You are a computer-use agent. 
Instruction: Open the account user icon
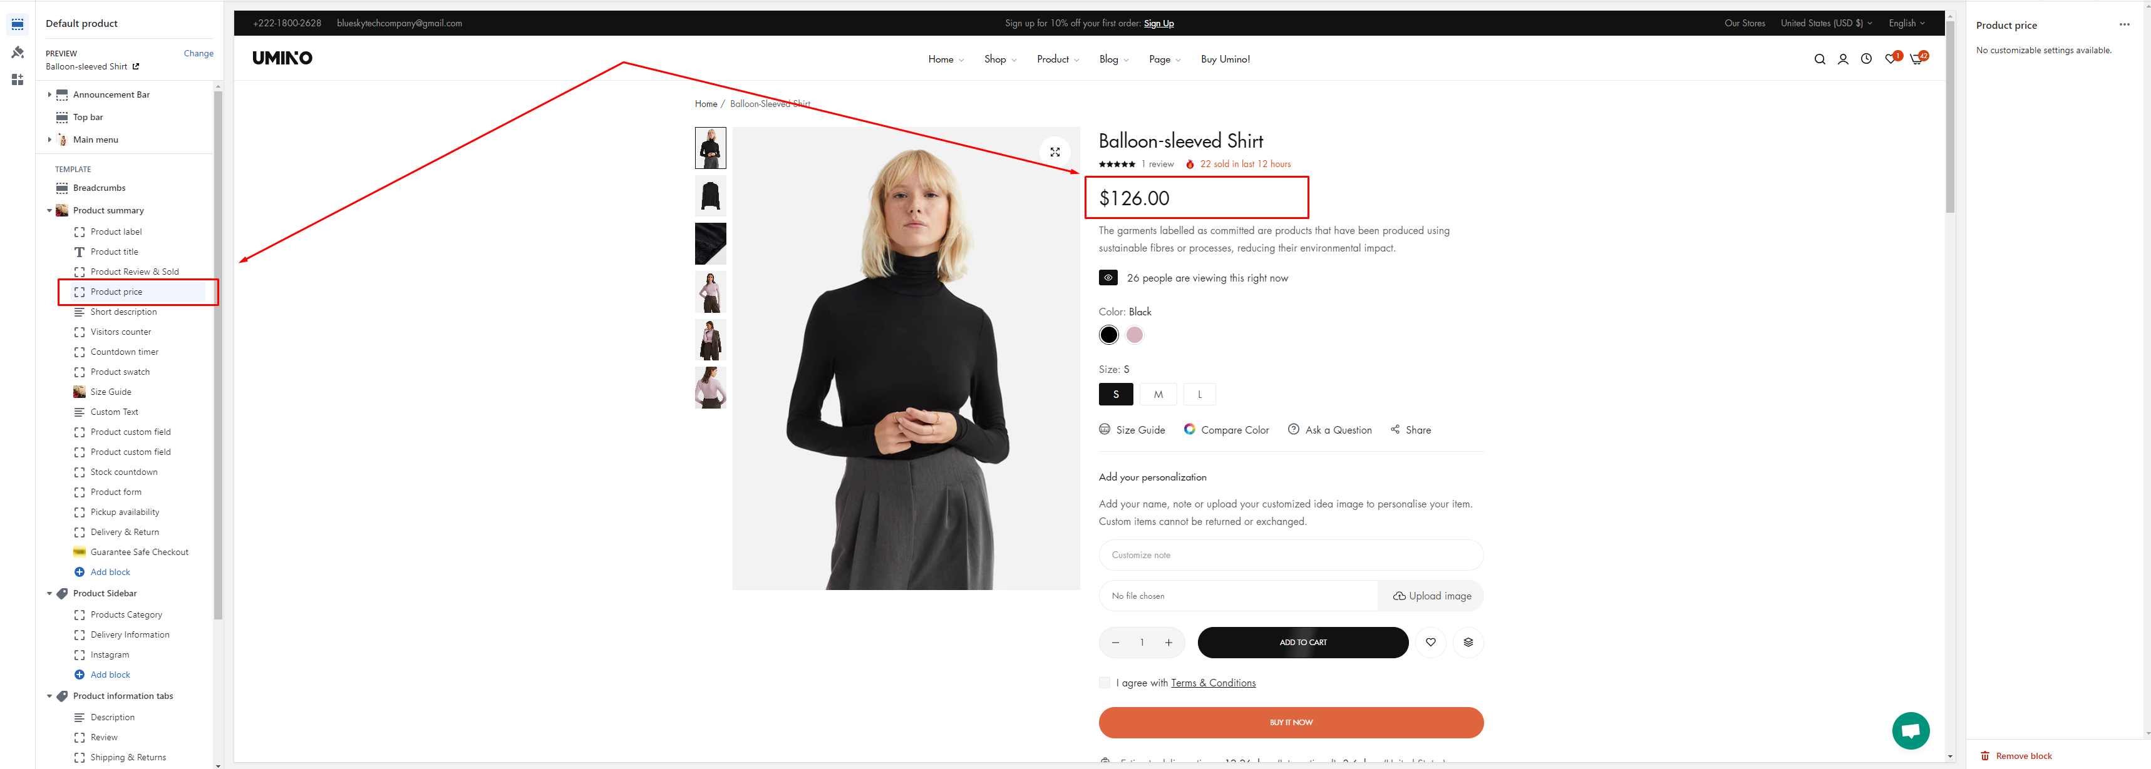coord(1843,59)
